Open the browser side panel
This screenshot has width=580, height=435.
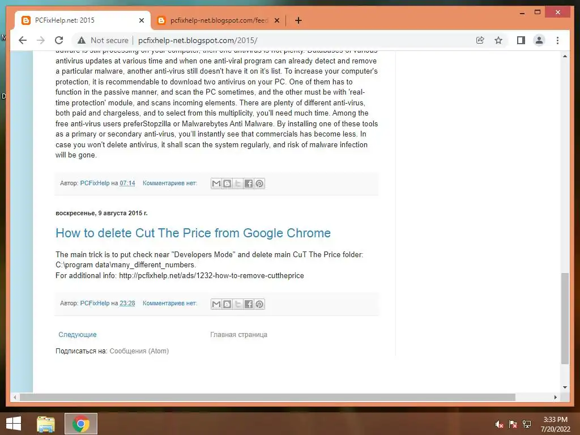click(521, 40)
